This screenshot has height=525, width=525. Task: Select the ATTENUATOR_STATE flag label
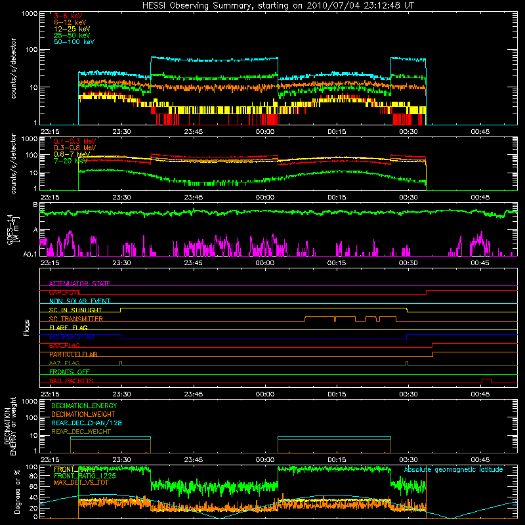tap(79, 283)
